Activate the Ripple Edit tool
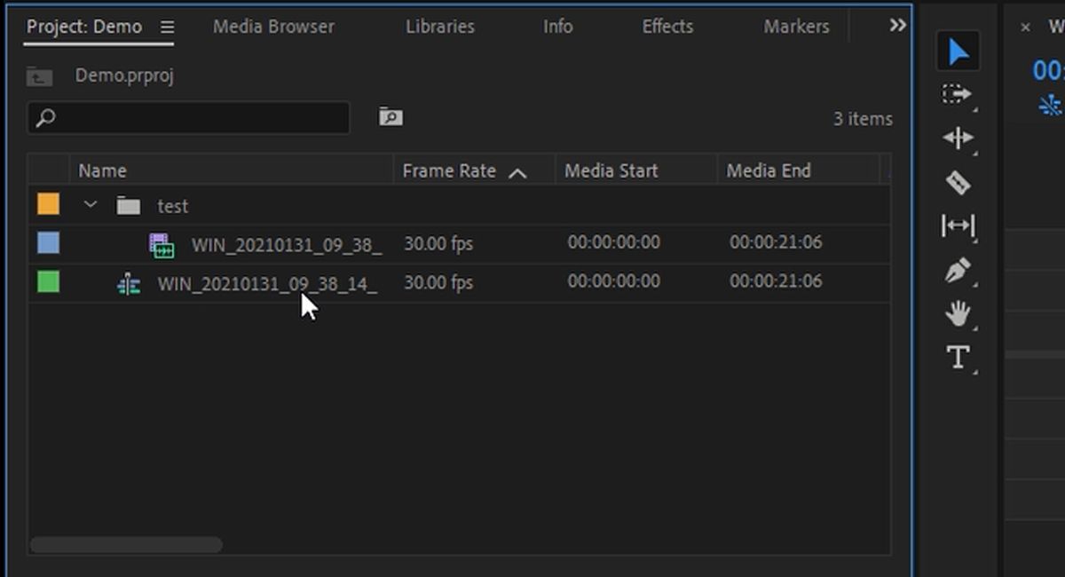The width and height of the screenshot is (1065, 577). click(x=958, y=138)
